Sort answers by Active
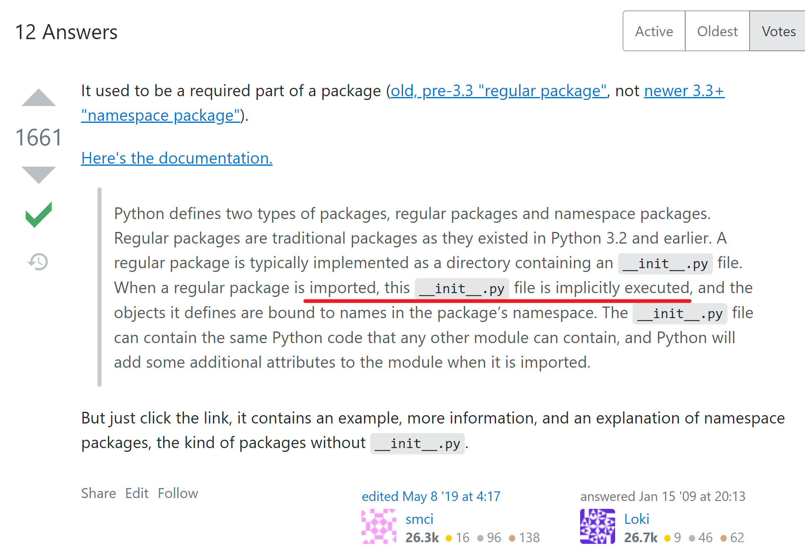 tap(654, 31)
